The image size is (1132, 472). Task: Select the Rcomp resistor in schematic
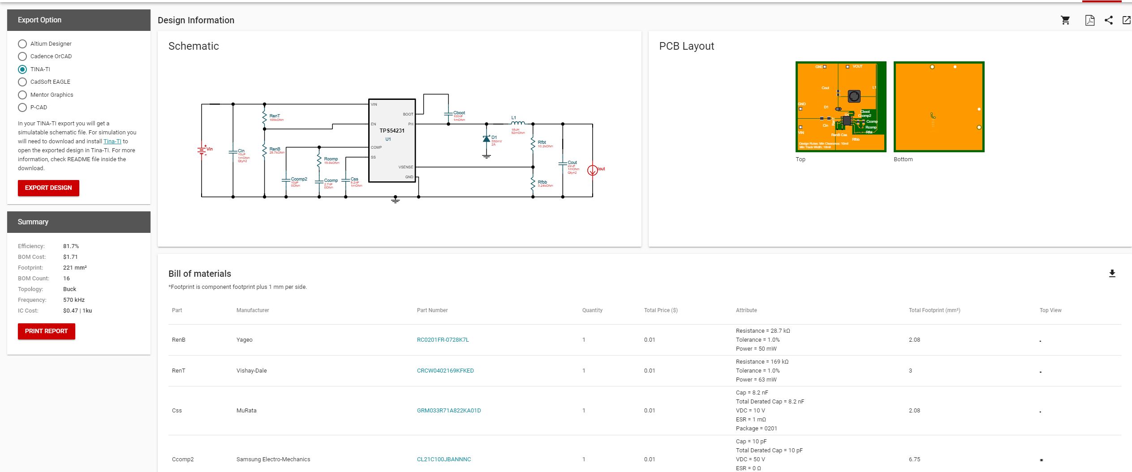click(319, 160)
